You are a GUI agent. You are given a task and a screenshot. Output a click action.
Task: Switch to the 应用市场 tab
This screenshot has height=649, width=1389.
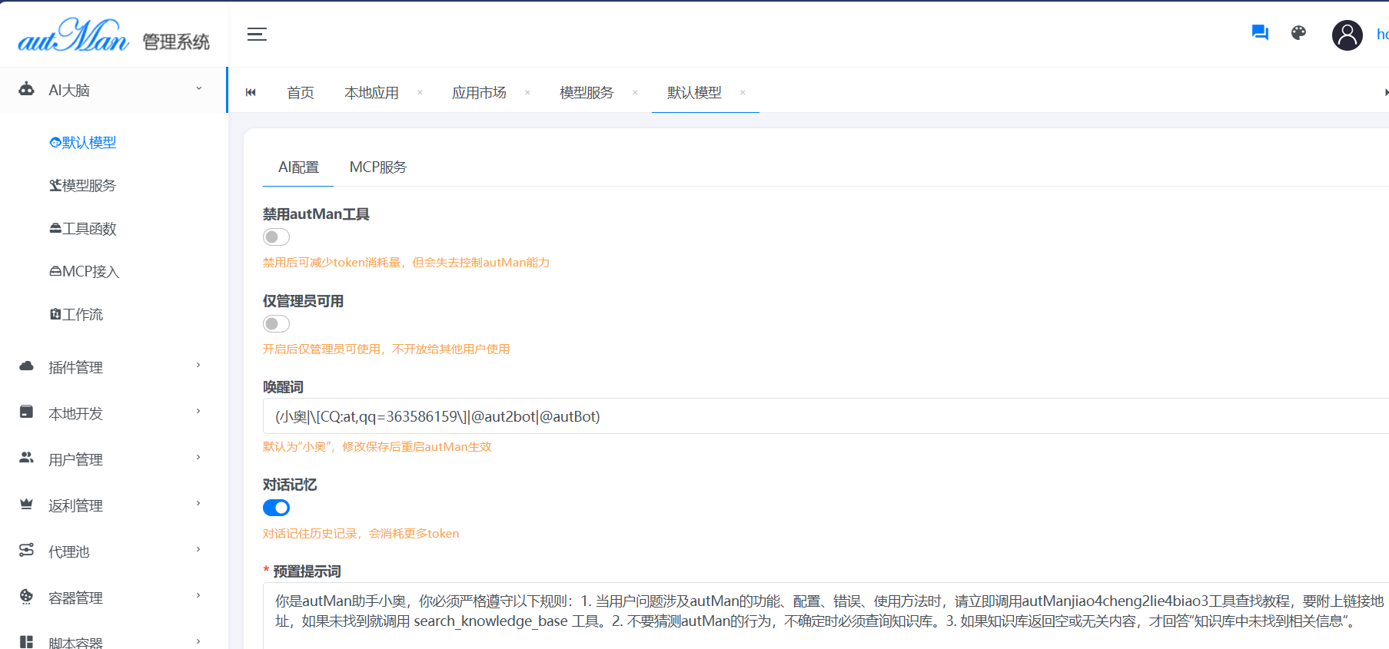point(479,93)
